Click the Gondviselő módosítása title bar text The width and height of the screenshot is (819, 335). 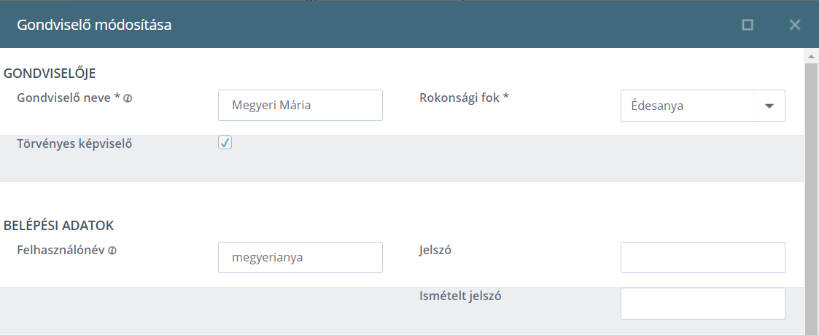pos(94,25)
